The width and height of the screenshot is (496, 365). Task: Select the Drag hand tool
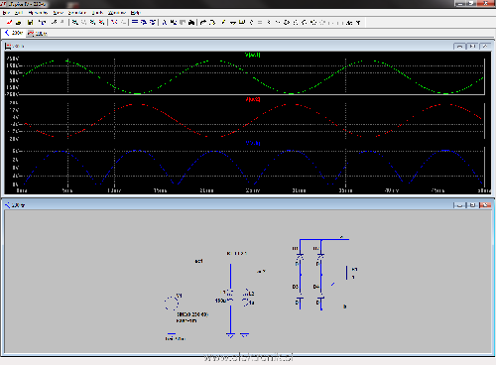tap(305, 22)
